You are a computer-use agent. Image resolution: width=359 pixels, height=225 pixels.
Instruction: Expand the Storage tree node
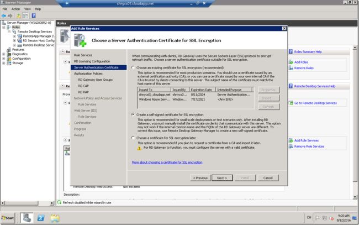click(4, 63)
